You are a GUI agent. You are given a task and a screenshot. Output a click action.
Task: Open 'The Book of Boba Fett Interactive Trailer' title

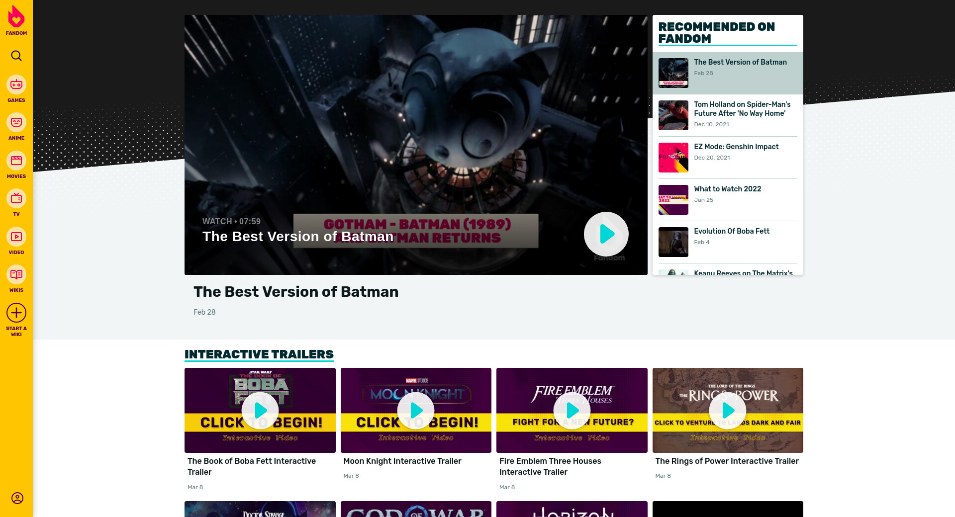(x=252, y=467)
